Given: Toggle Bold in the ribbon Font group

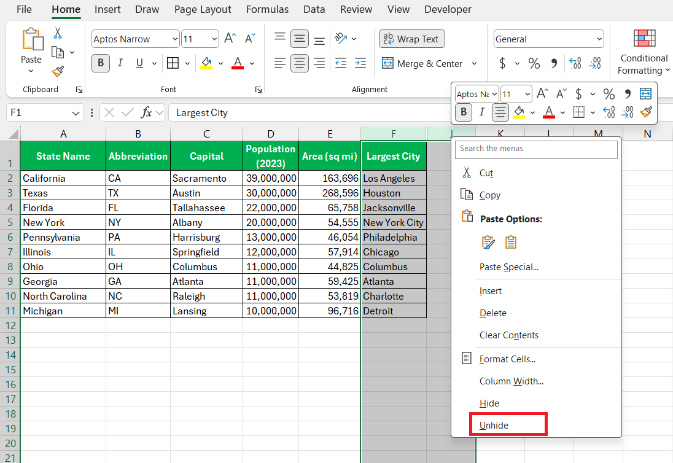Looking at the screenshot, I should point(101,63).
